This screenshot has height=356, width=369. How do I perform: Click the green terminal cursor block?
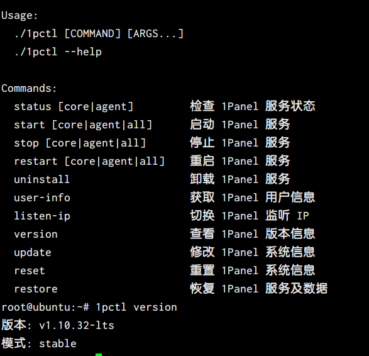(99, 355)
